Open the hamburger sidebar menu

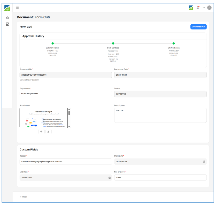(x=17, y=8)
